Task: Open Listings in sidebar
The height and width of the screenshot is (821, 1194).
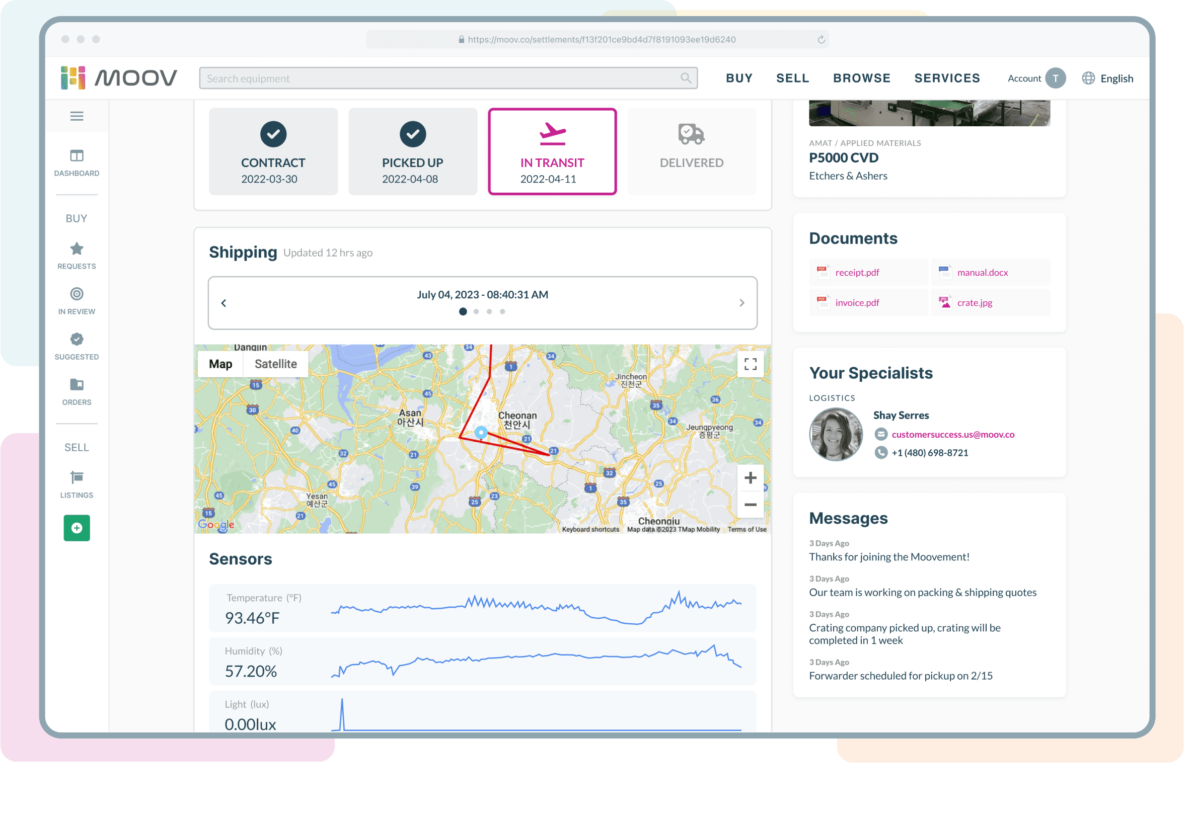Action: [x=77, y=478]
